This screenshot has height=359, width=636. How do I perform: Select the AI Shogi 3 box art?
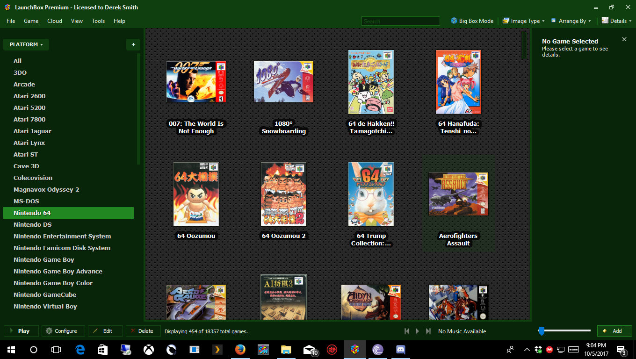283,297
